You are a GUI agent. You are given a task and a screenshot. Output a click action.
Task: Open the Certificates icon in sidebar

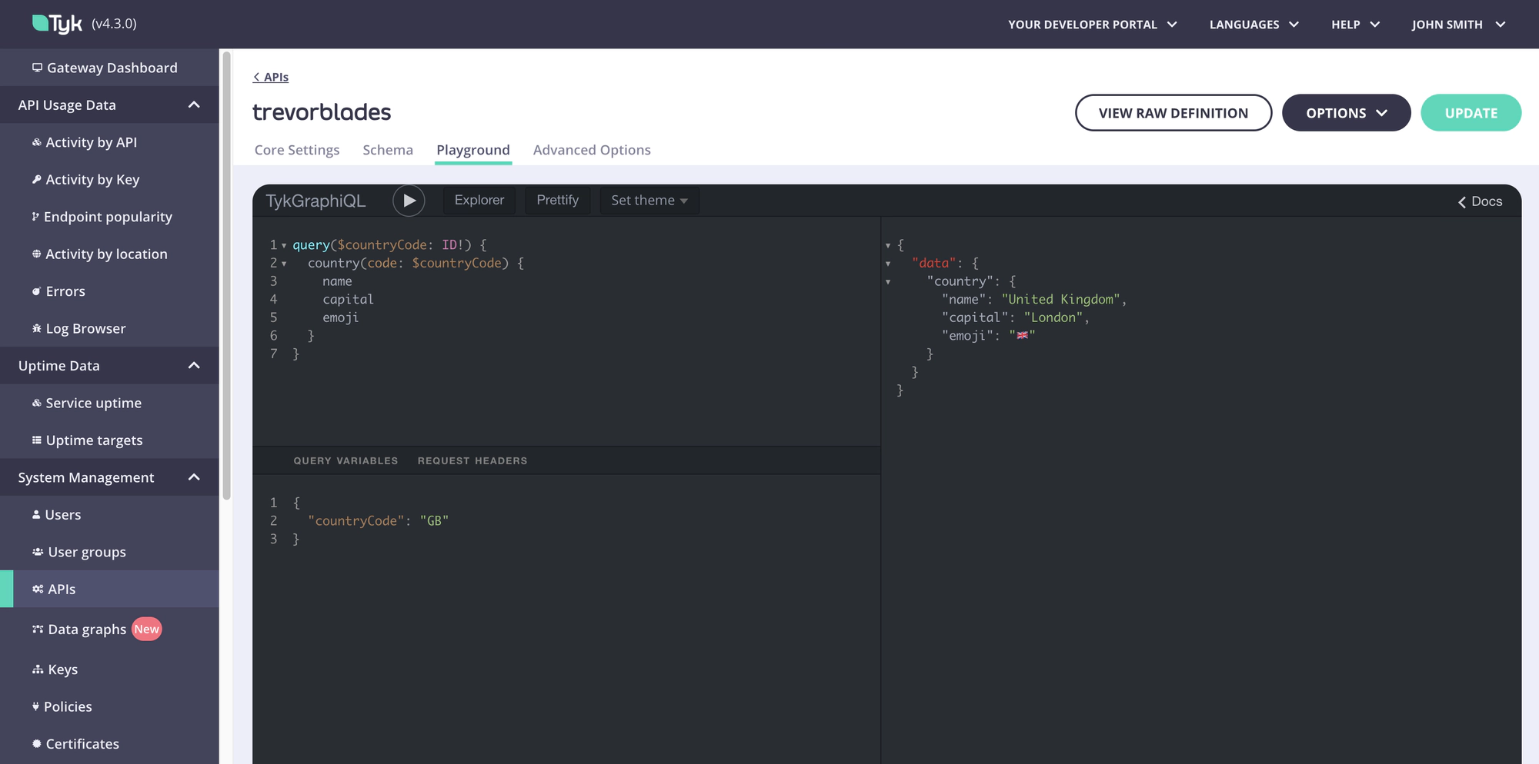[x=35, y=743]
